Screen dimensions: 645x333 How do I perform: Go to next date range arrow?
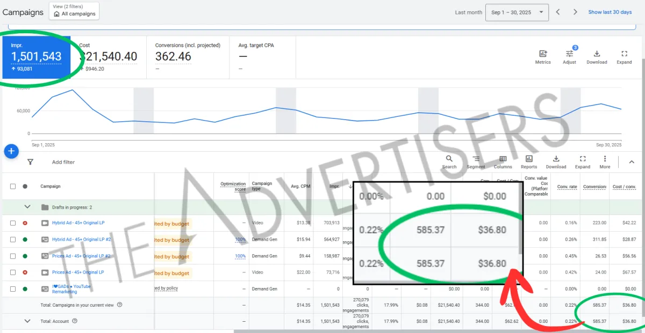(x=575, y=12)
